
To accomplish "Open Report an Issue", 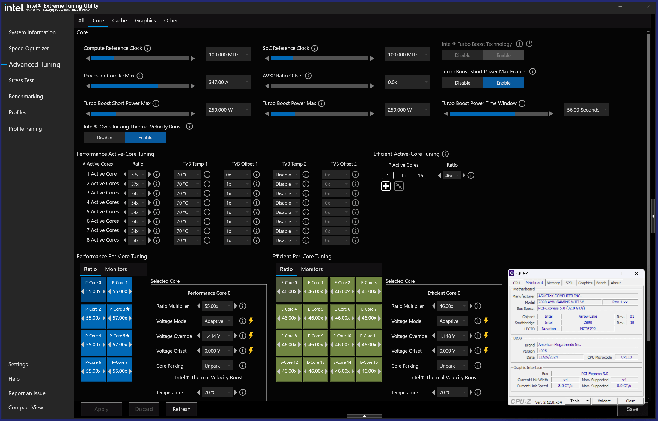I will (27, 393).
